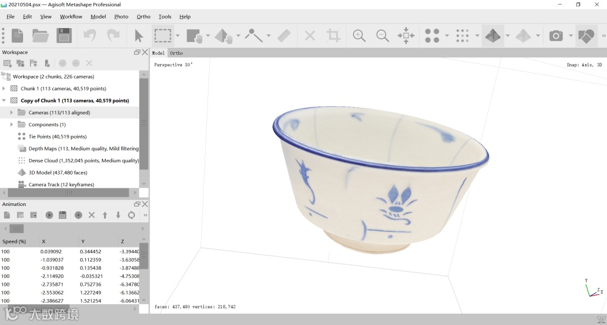Expand the Chunk 1 tree node
Viewport: 607px width, 325px height.
tap(4, 89)
